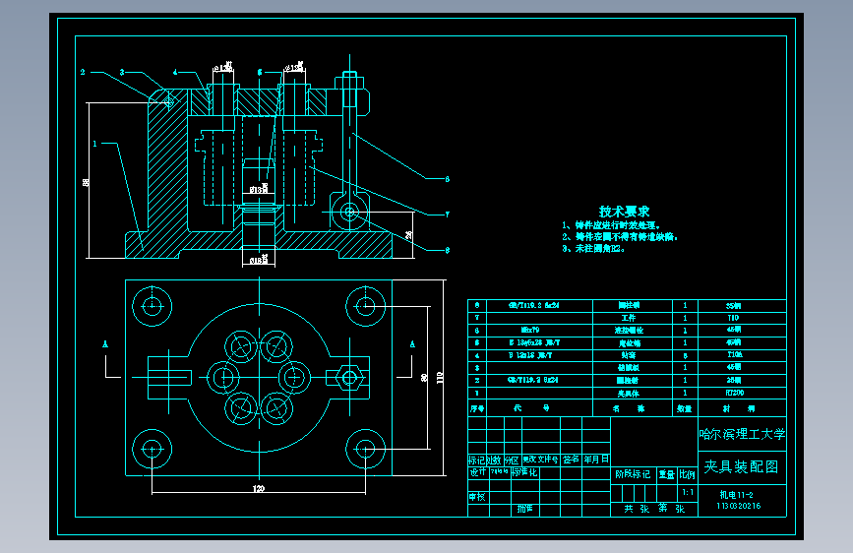Select part balloon number 7
Image resolution: width=853 pixels, height=553 pixels.
tap(448, 215)
